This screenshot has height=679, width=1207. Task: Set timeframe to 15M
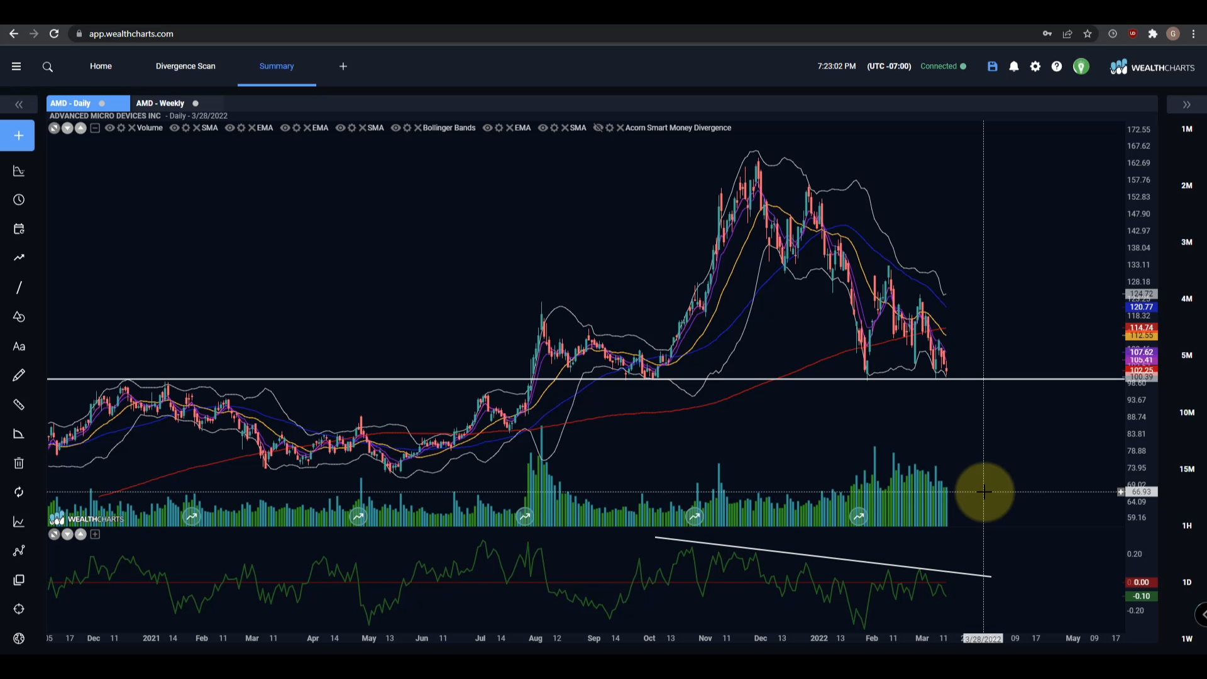point(1187,469)
